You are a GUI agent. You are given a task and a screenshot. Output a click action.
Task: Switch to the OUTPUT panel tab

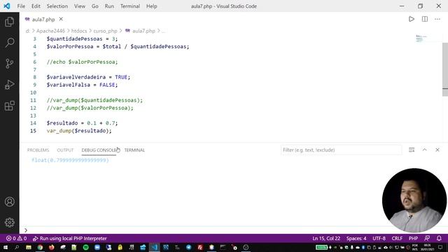click(x=65, y=150)
